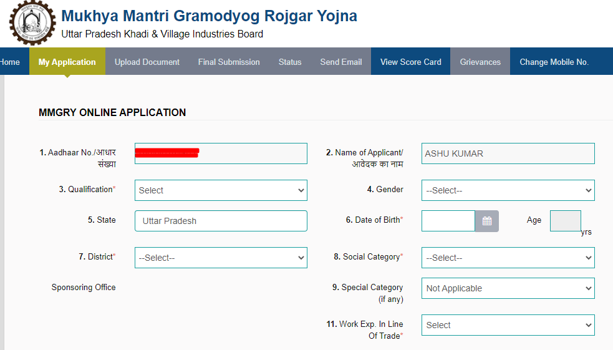
Task: Click the Social Category field label
Action: click(369, 256)
